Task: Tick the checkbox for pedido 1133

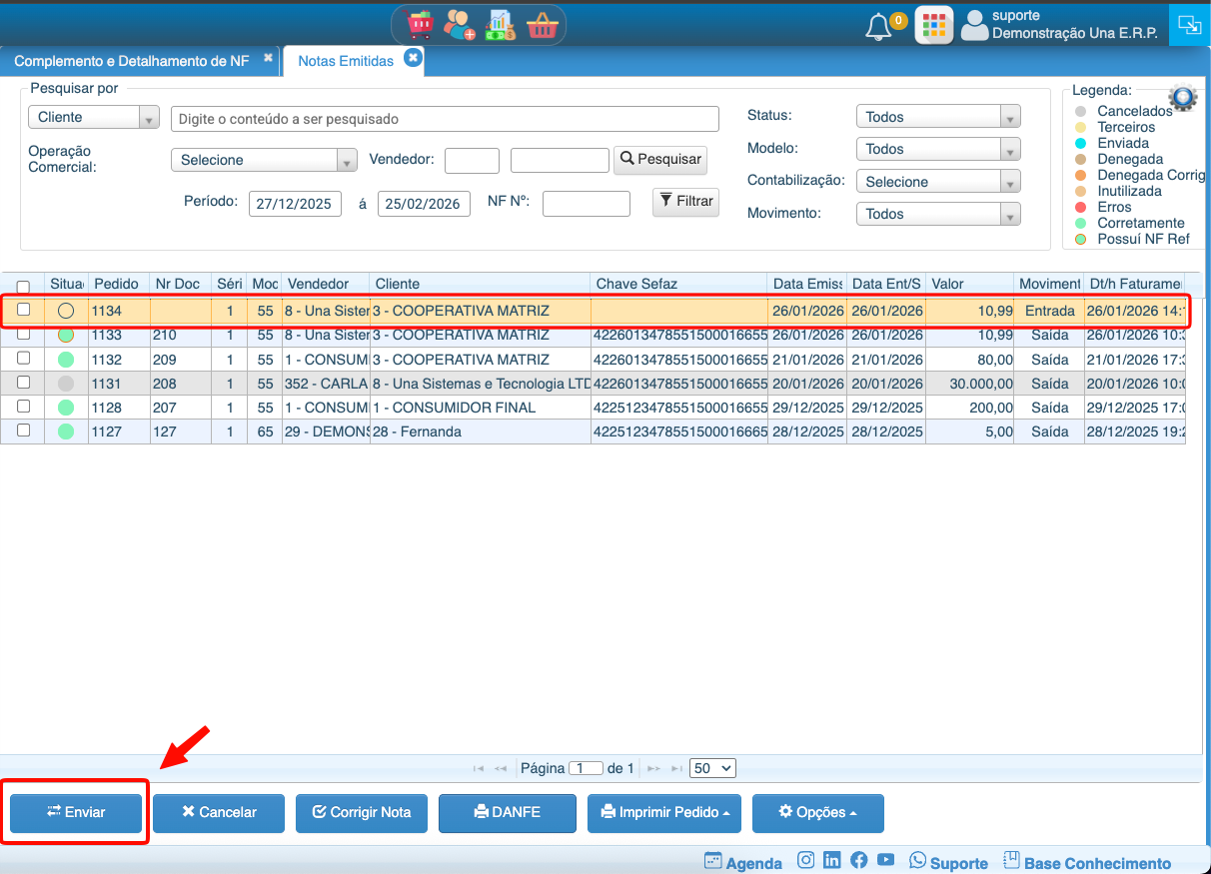Action: [x=24, y=335]
